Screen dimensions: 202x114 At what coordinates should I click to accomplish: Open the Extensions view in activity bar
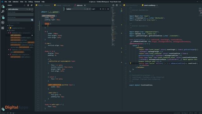(x=3, y=28)
